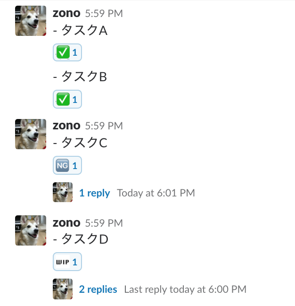Image resolution: width=295 pixels, height=306 pixels.
Task: Click 5:59 PM timestamp above タスクC
Action: tap(104, 126)
